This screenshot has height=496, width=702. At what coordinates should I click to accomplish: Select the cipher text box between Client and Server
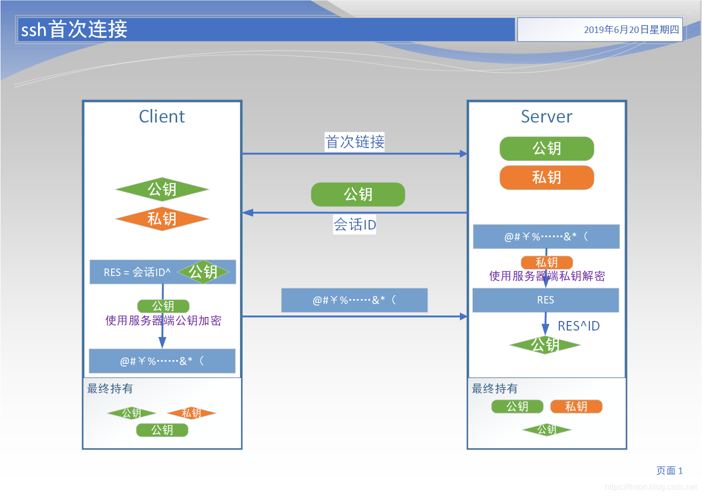[x=354, y=300]
